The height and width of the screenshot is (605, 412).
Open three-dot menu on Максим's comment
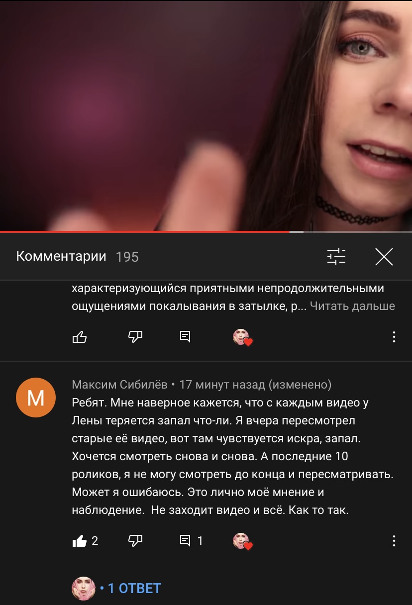pyautogui.click(x=394, y=541)
